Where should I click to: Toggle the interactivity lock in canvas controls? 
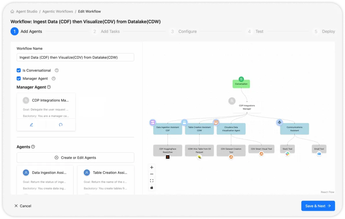[x=152, y=187]
